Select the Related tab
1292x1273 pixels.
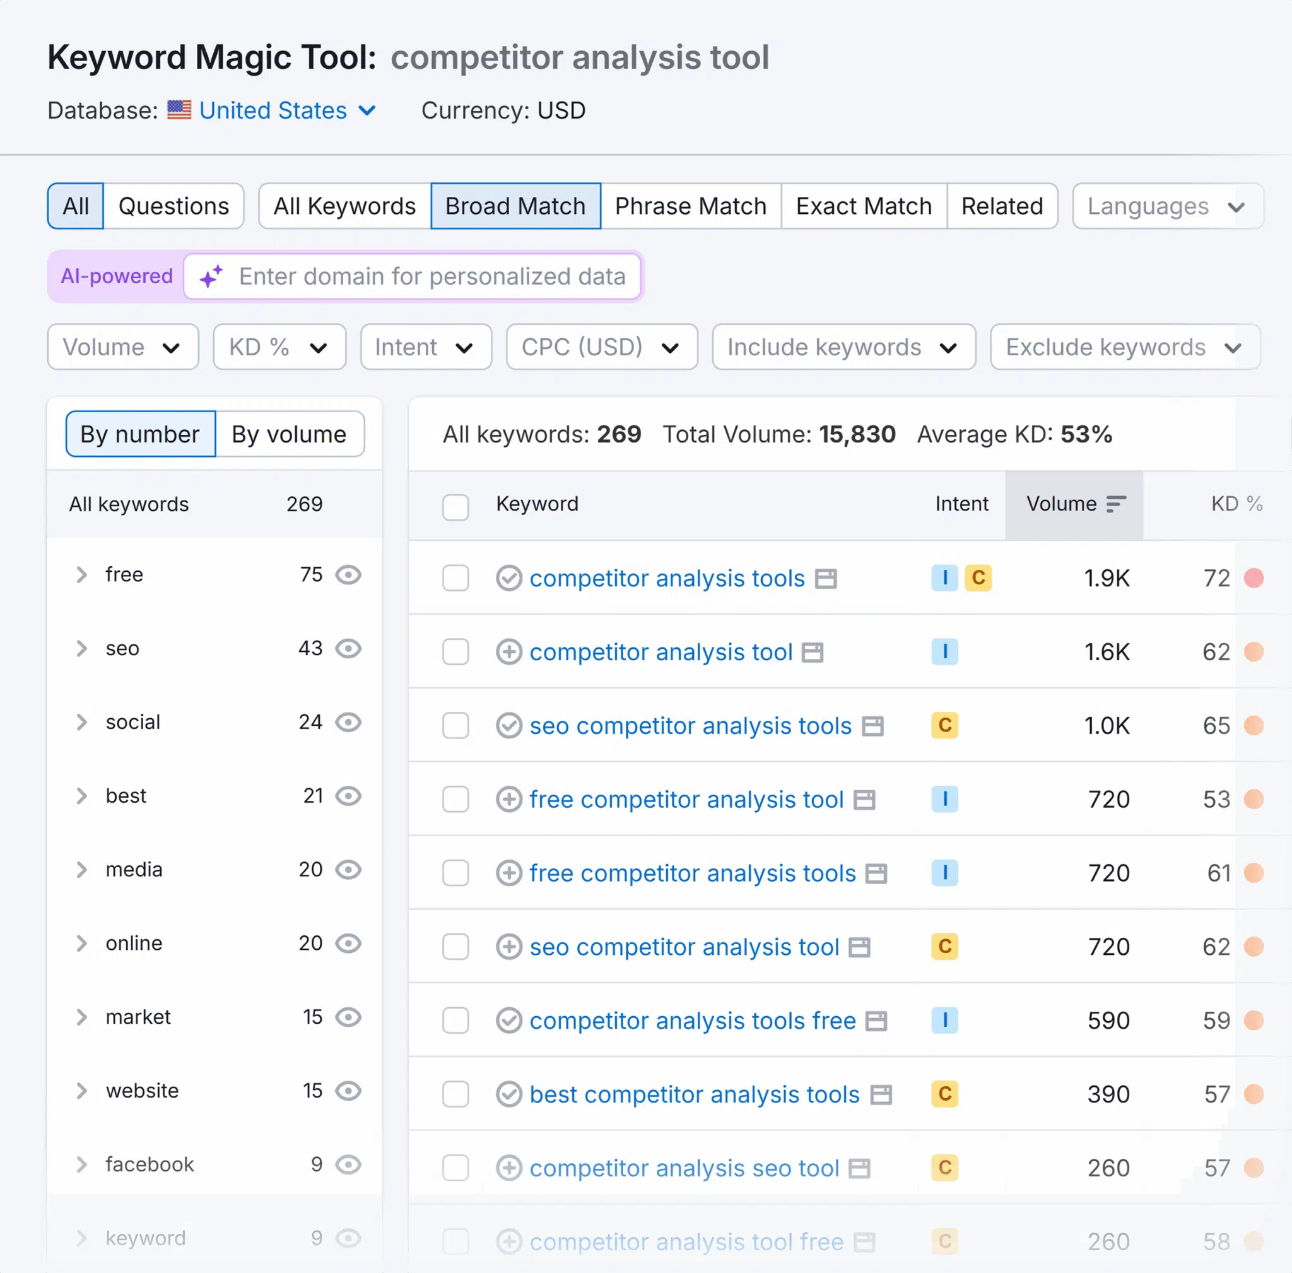(x=1002, y=206)
